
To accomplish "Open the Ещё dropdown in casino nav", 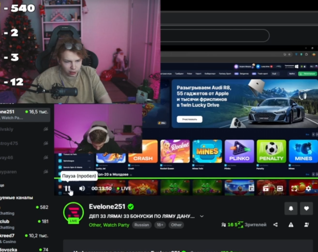I will click(x=275, y=73).
